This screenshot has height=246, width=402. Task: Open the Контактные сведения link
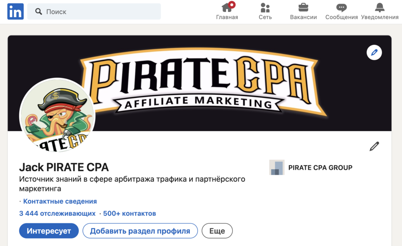click(x=60, y=201)
